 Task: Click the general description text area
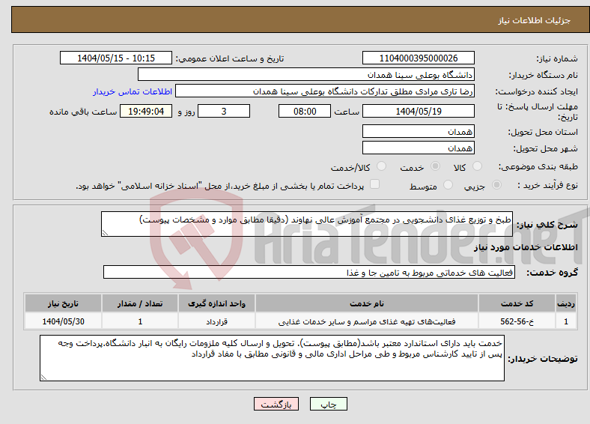tap(307, 224)
